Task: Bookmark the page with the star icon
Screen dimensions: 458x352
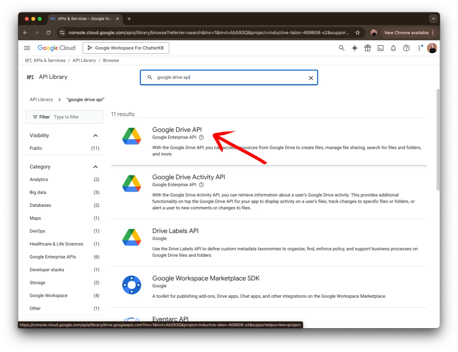Action: pyautogui.click(x=358, y=33)
